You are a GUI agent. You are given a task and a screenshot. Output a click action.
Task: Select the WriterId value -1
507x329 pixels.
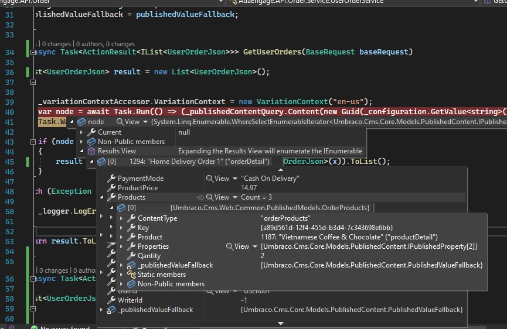coord(244,300)
